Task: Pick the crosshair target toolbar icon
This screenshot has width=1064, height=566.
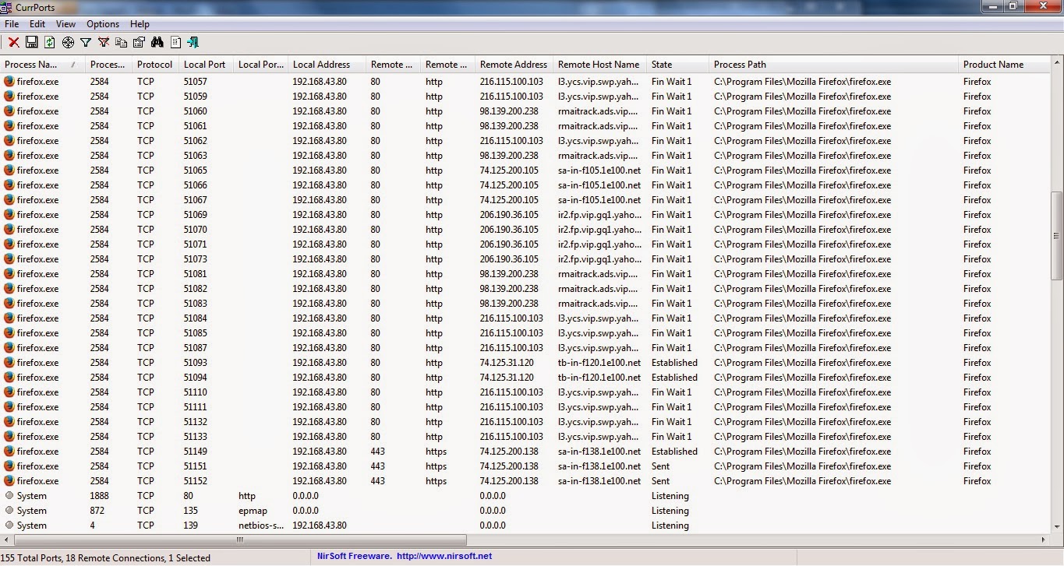Action: pyautogui.click(x=68, y=42)
